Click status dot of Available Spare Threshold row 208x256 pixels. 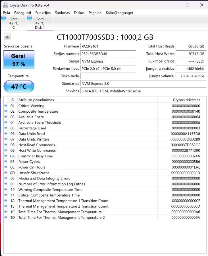(x=6, y=122)
